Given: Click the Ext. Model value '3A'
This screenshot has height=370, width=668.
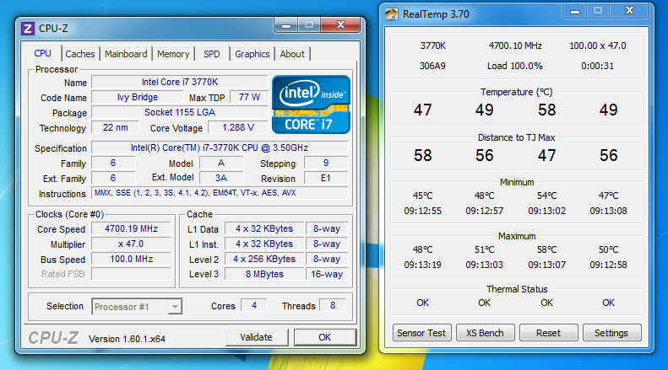Looking at the screenshot, I should pos(221,178).
